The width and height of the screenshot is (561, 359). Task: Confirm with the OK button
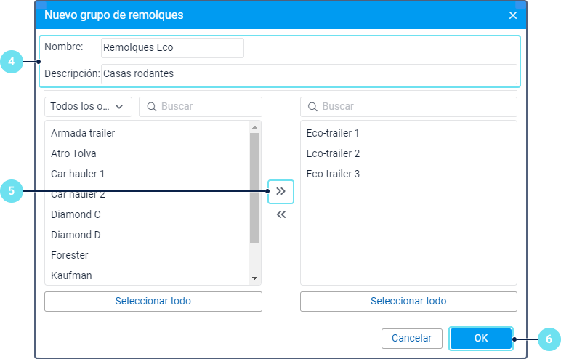click(481, 338)
